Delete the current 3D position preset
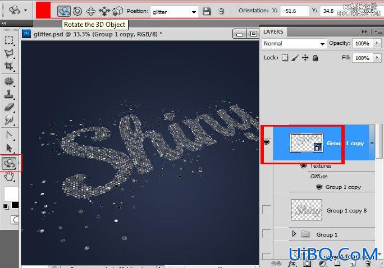Screen dimensions: 384x268 pyautogui.click(x=221, y=11)
